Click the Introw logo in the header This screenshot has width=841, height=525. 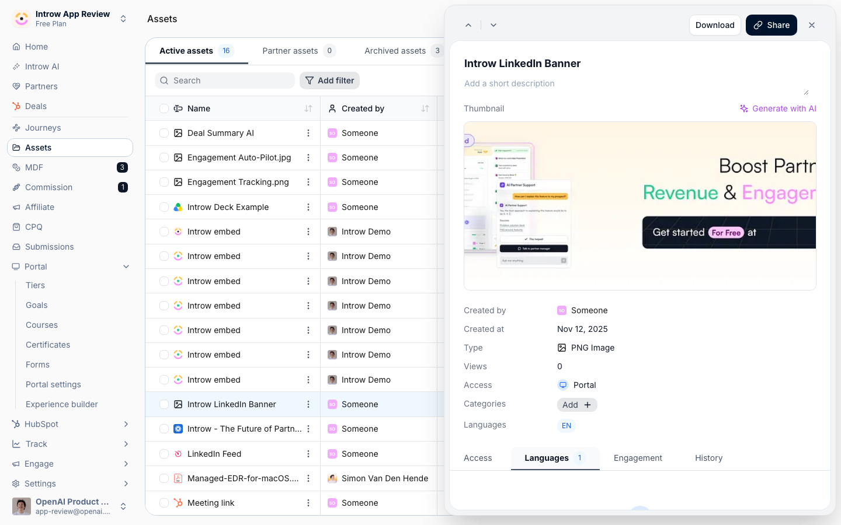pyautogui.click(x=22, y=19)
